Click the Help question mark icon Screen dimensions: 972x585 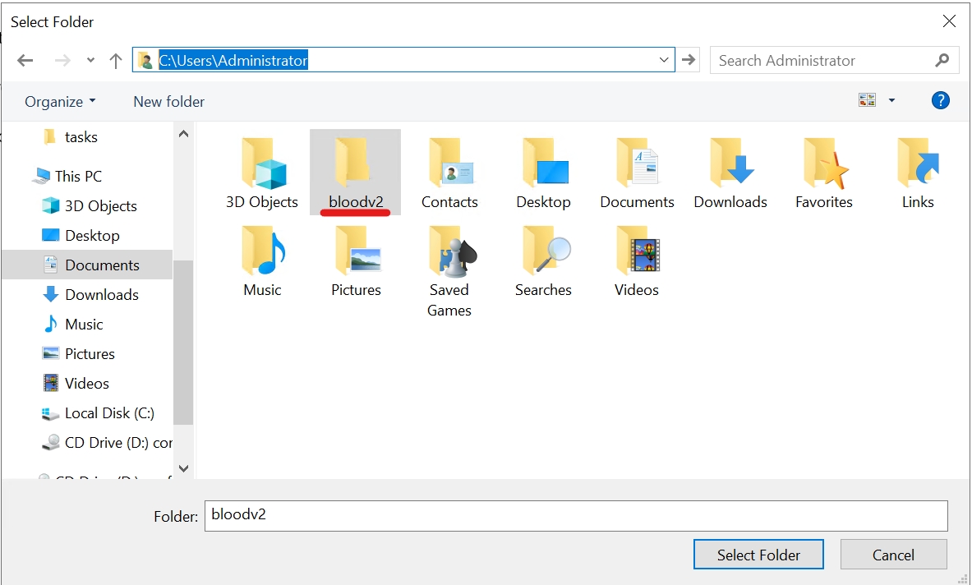[x=940, y=100]
